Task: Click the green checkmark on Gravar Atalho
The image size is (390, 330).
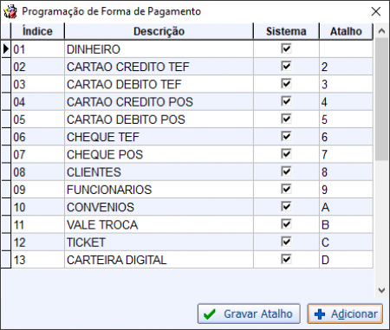Action: click(x=210, y=314)
